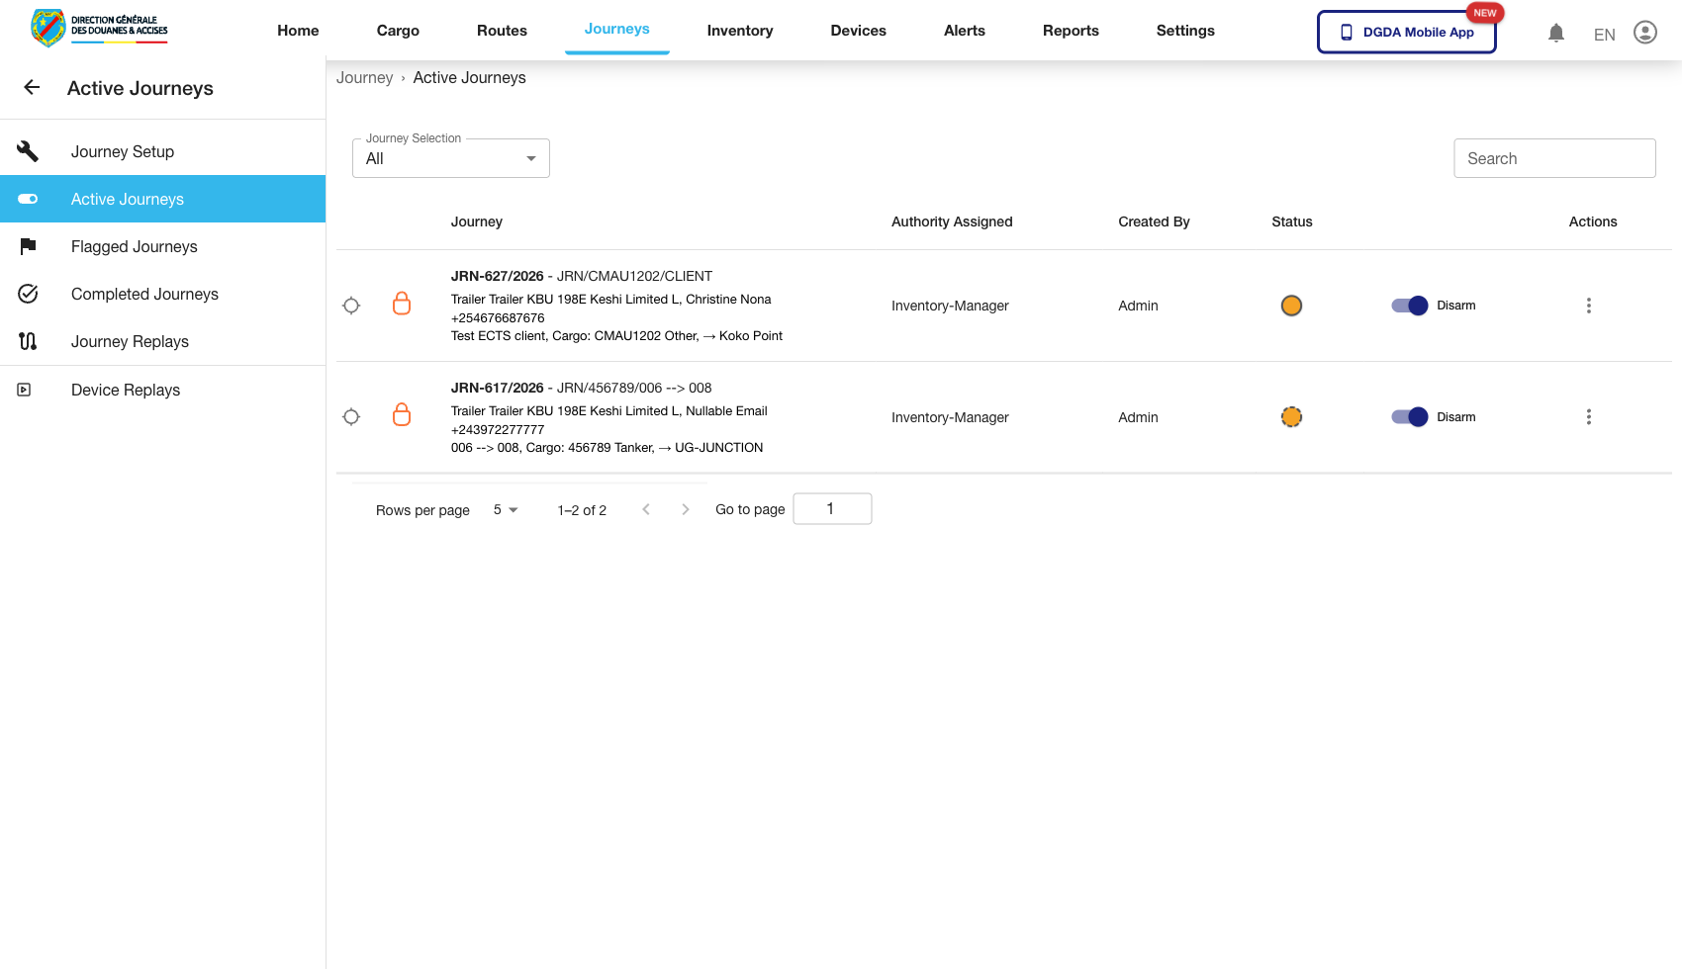Toggle the Disarm switch for JRN-627/2026
This screenshot has width=1682, height=969.
pyautogui.click(x=1409, y=306)
